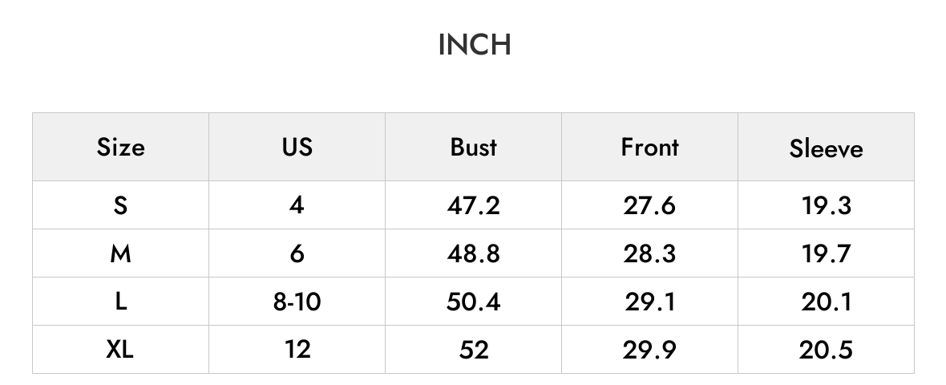Click the front length value 28.3
The width and height of the screenshot is (946, 385).
(x=649, y=253)
